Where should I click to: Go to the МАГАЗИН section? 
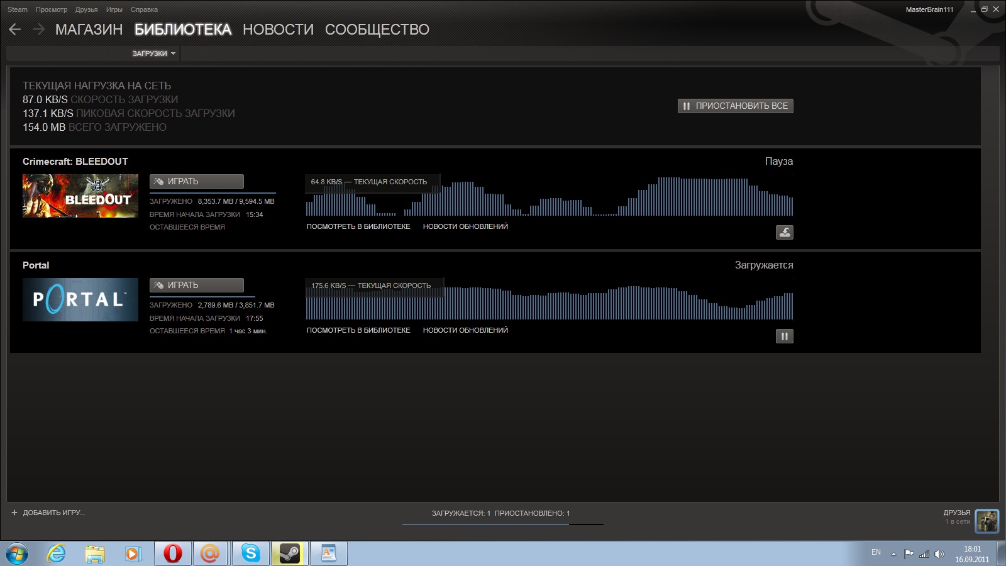click(x=89, y=30)
